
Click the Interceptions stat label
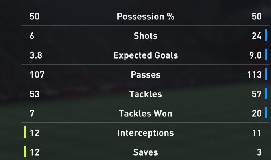145,133
